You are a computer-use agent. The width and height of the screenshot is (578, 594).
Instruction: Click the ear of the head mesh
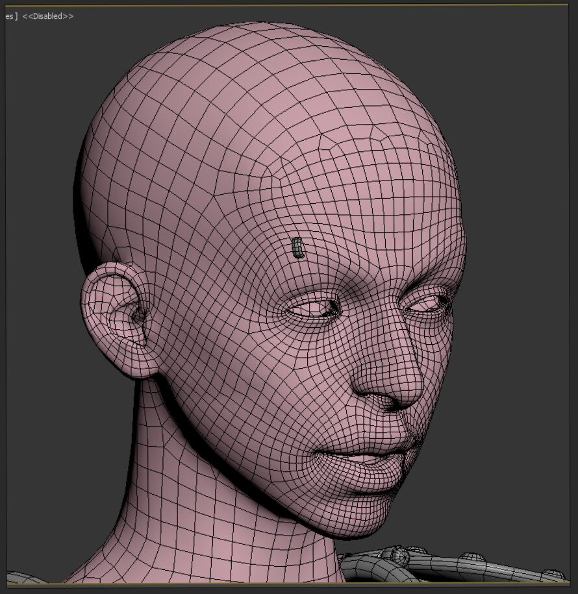point(123,312)
